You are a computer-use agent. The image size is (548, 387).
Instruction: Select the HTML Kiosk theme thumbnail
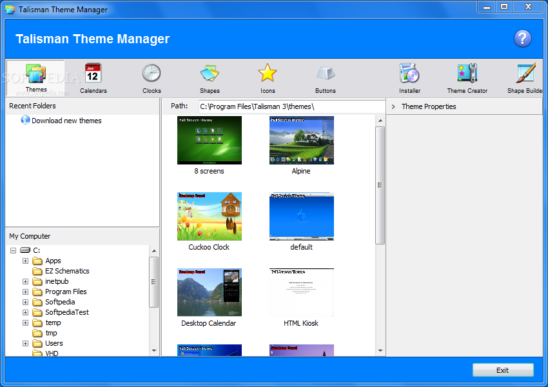coord(302,292)
